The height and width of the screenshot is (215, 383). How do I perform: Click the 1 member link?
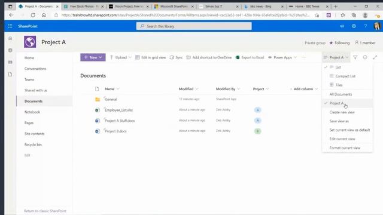[x=365, y=43]
